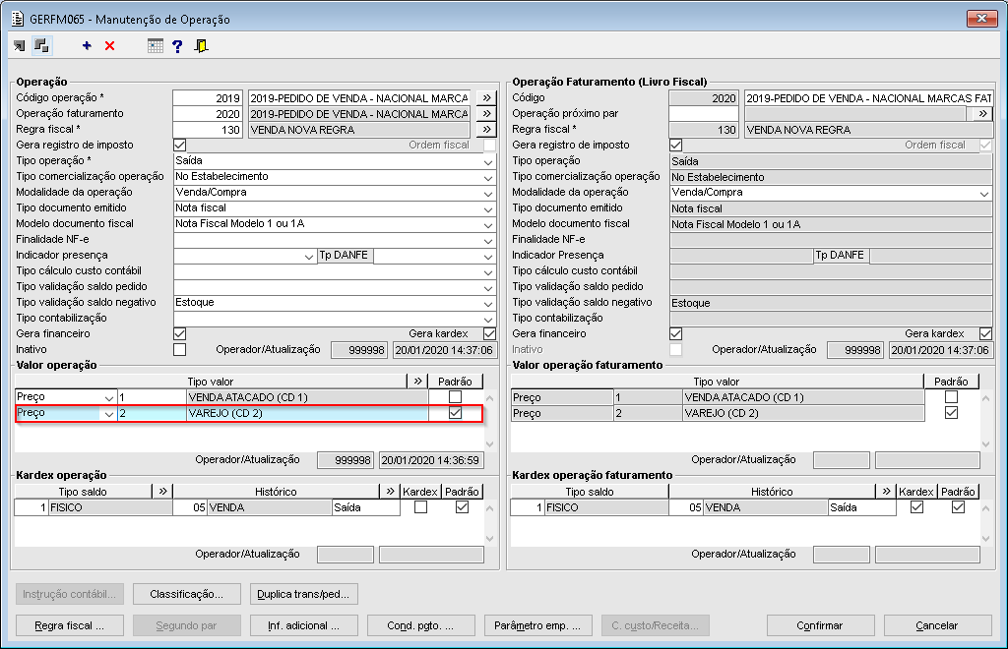Expand the Tp DANFE dropdown in Operação
The width and height of the screenshot is (1008, 649).
(x=488, y=256)
